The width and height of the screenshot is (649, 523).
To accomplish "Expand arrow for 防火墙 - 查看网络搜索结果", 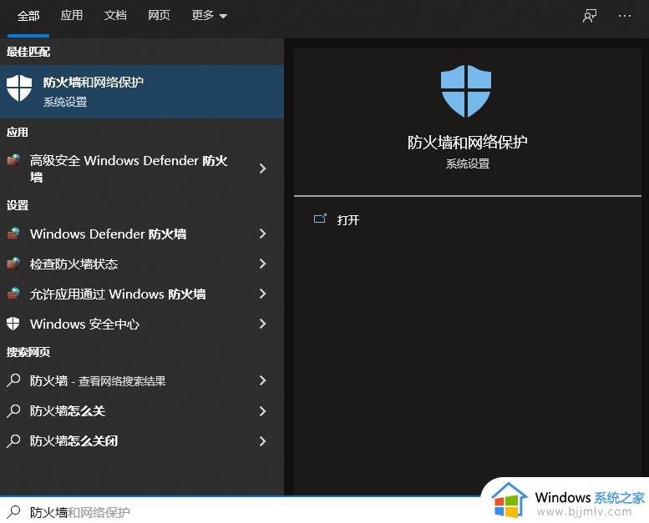I will click(262, 380).
